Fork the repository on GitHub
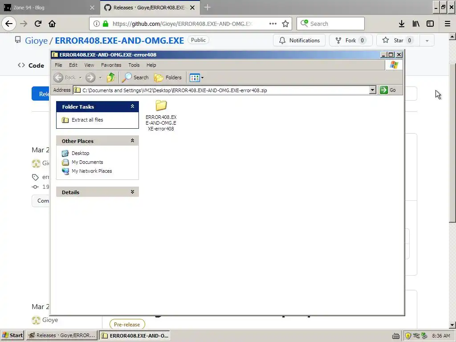The height and width of the screenshot is (342, 456). [x=351, y=41]
